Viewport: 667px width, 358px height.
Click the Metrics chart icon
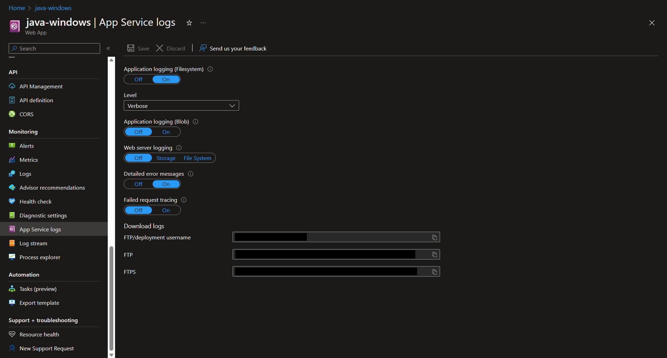pos(12,160)
